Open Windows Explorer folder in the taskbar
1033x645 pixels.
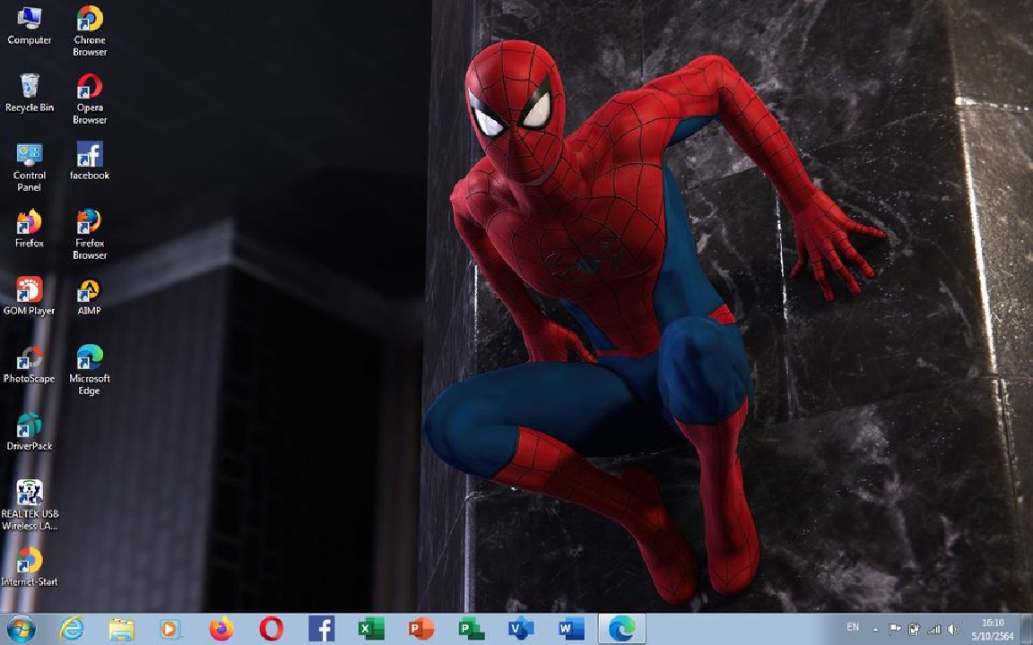pos(121,629)
